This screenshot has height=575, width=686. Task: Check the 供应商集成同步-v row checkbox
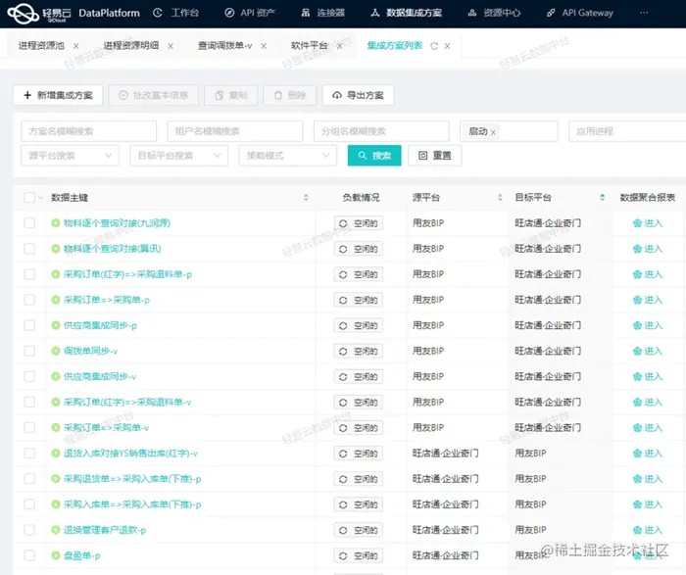[x=29, y=376]
